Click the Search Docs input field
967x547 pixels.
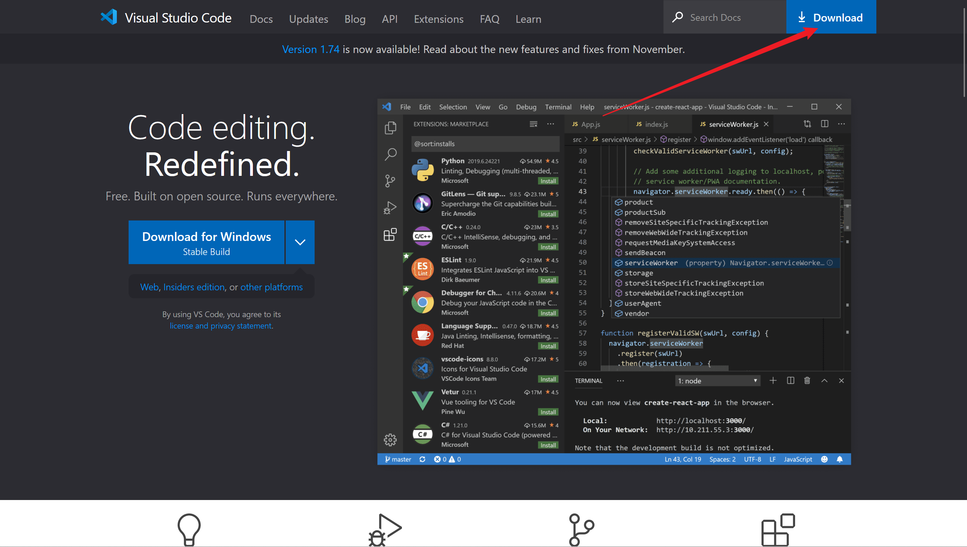[725, 17]
